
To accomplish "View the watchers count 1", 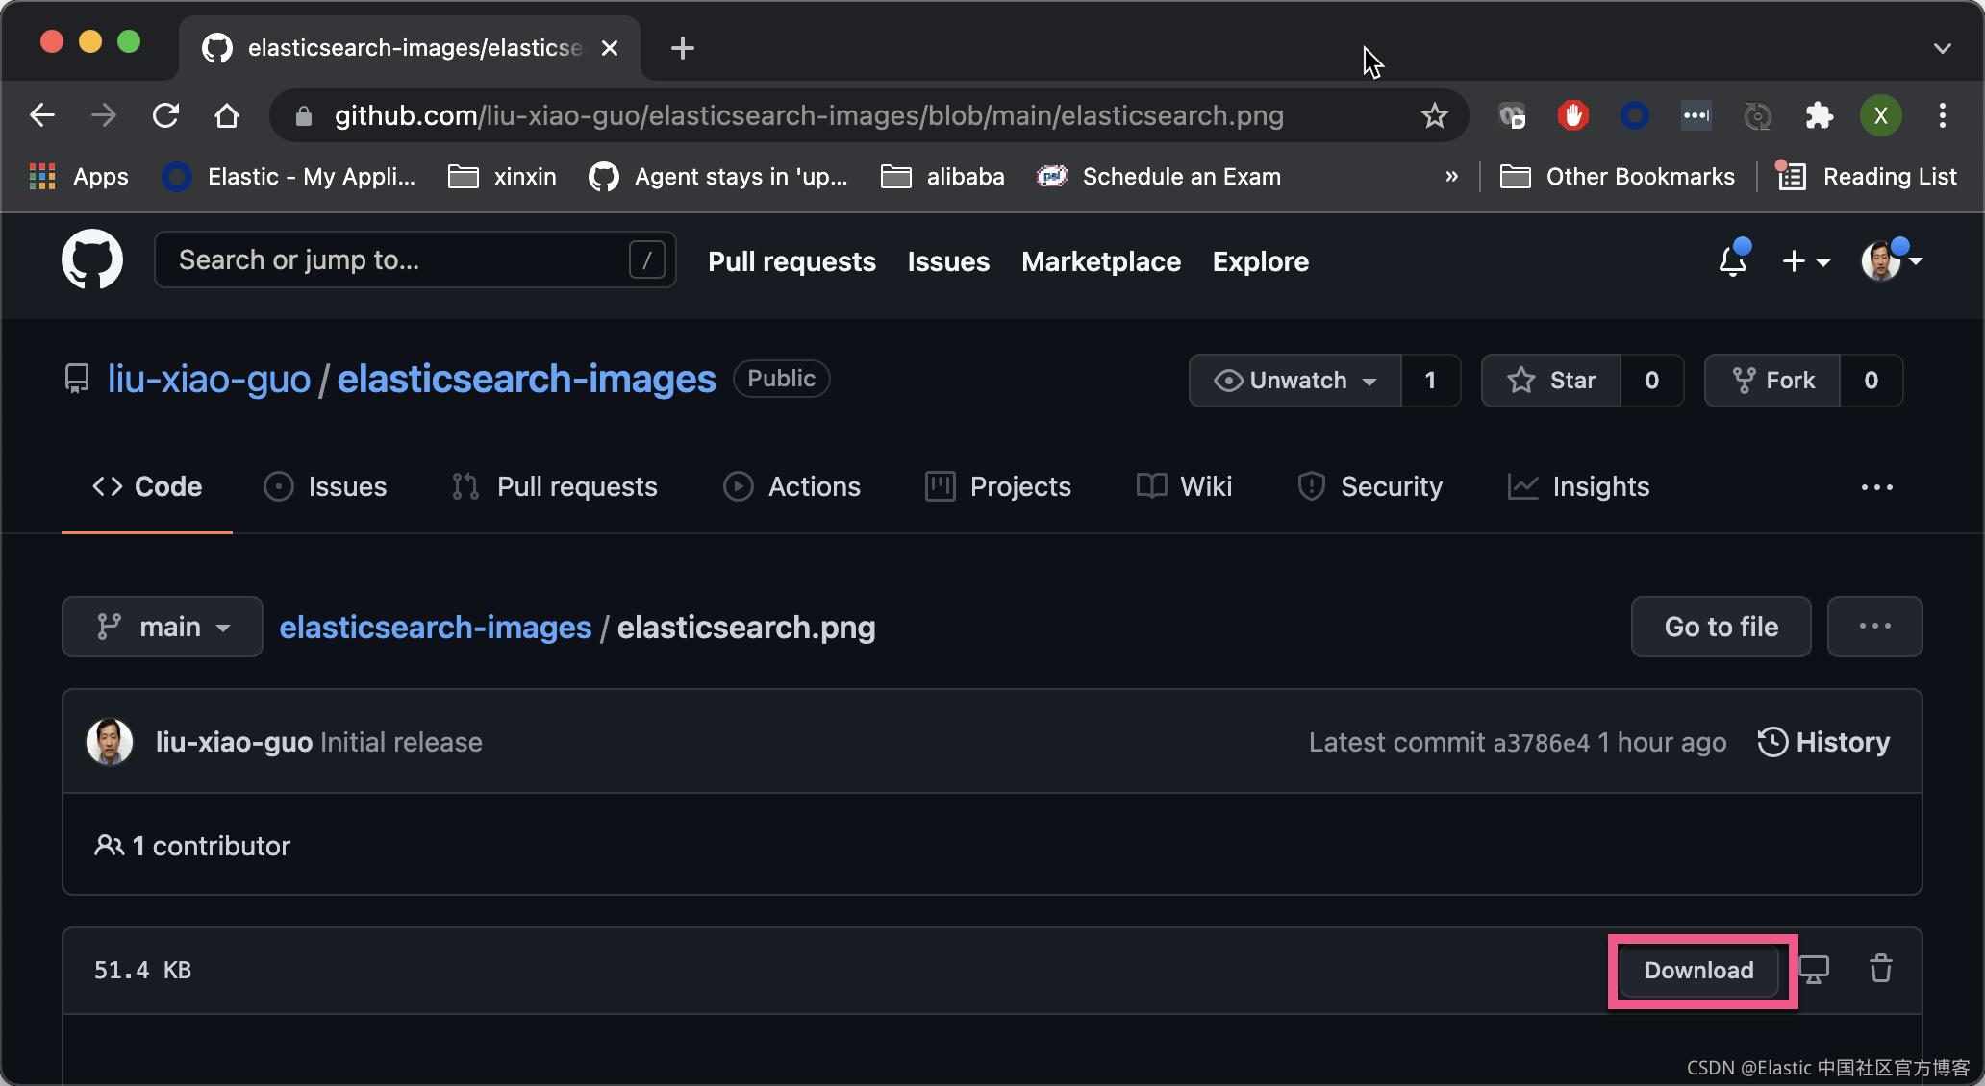I will (1430, 381).
